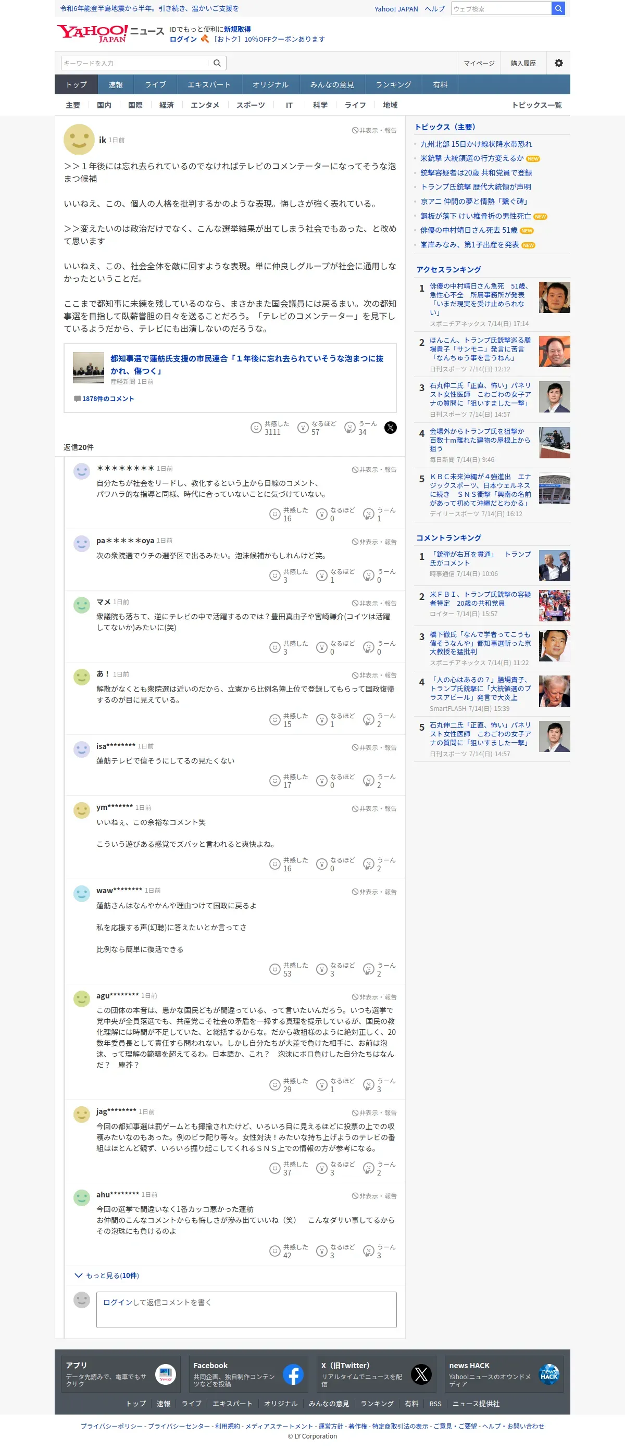Screen dimensions: 625x1451
Task: Click the RSS footer link
Action: [435, 1404]
